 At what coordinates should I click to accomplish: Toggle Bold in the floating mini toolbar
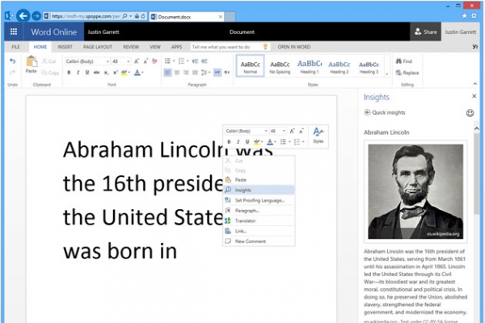pos(229,142)
